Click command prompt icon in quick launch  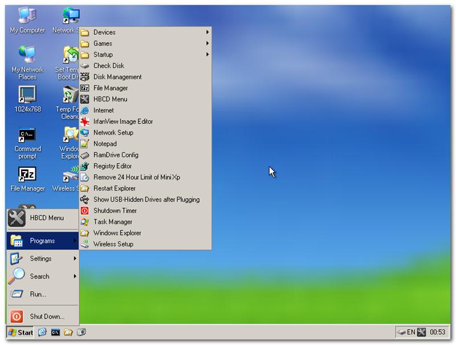pos(55,332)
